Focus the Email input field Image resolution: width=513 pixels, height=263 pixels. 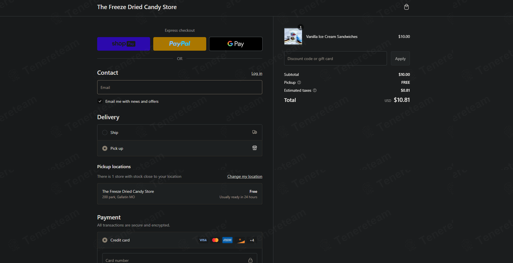[180, 87]
